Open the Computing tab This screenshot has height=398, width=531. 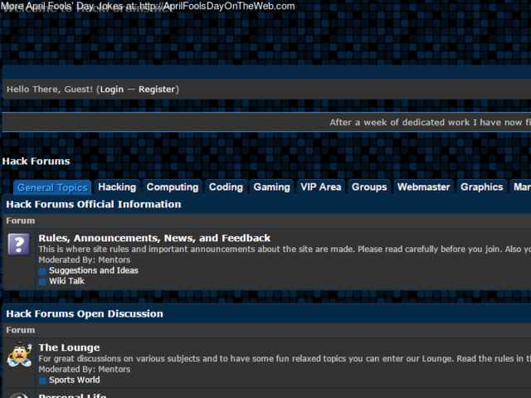pos(173,187)
